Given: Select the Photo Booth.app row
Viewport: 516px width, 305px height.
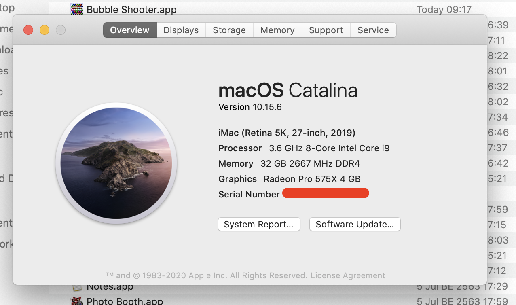Looking at the screenshot, I should tap(283, 301).
